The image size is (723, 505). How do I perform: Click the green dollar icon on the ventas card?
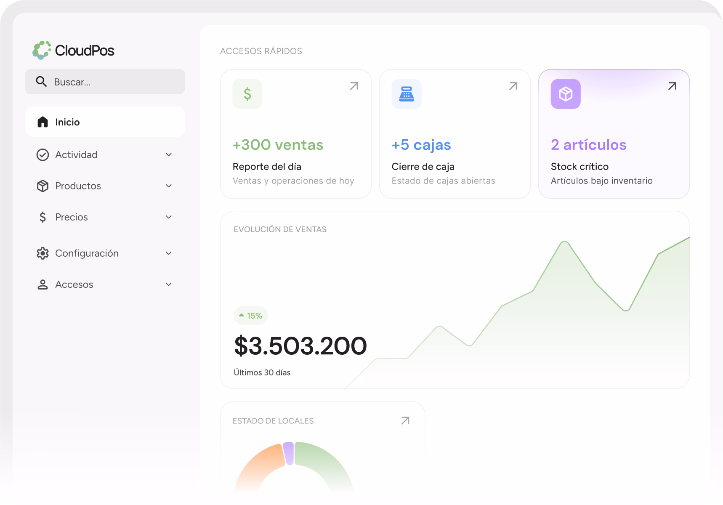pos(247,94)
